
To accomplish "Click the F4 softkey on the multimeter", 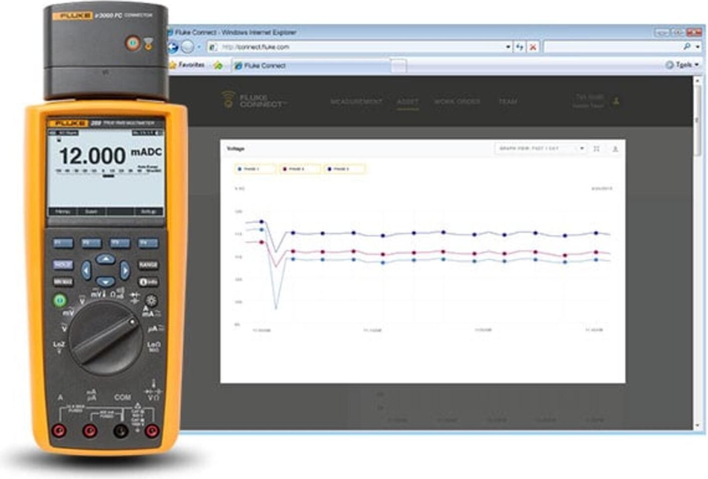I will pos(148,243).
